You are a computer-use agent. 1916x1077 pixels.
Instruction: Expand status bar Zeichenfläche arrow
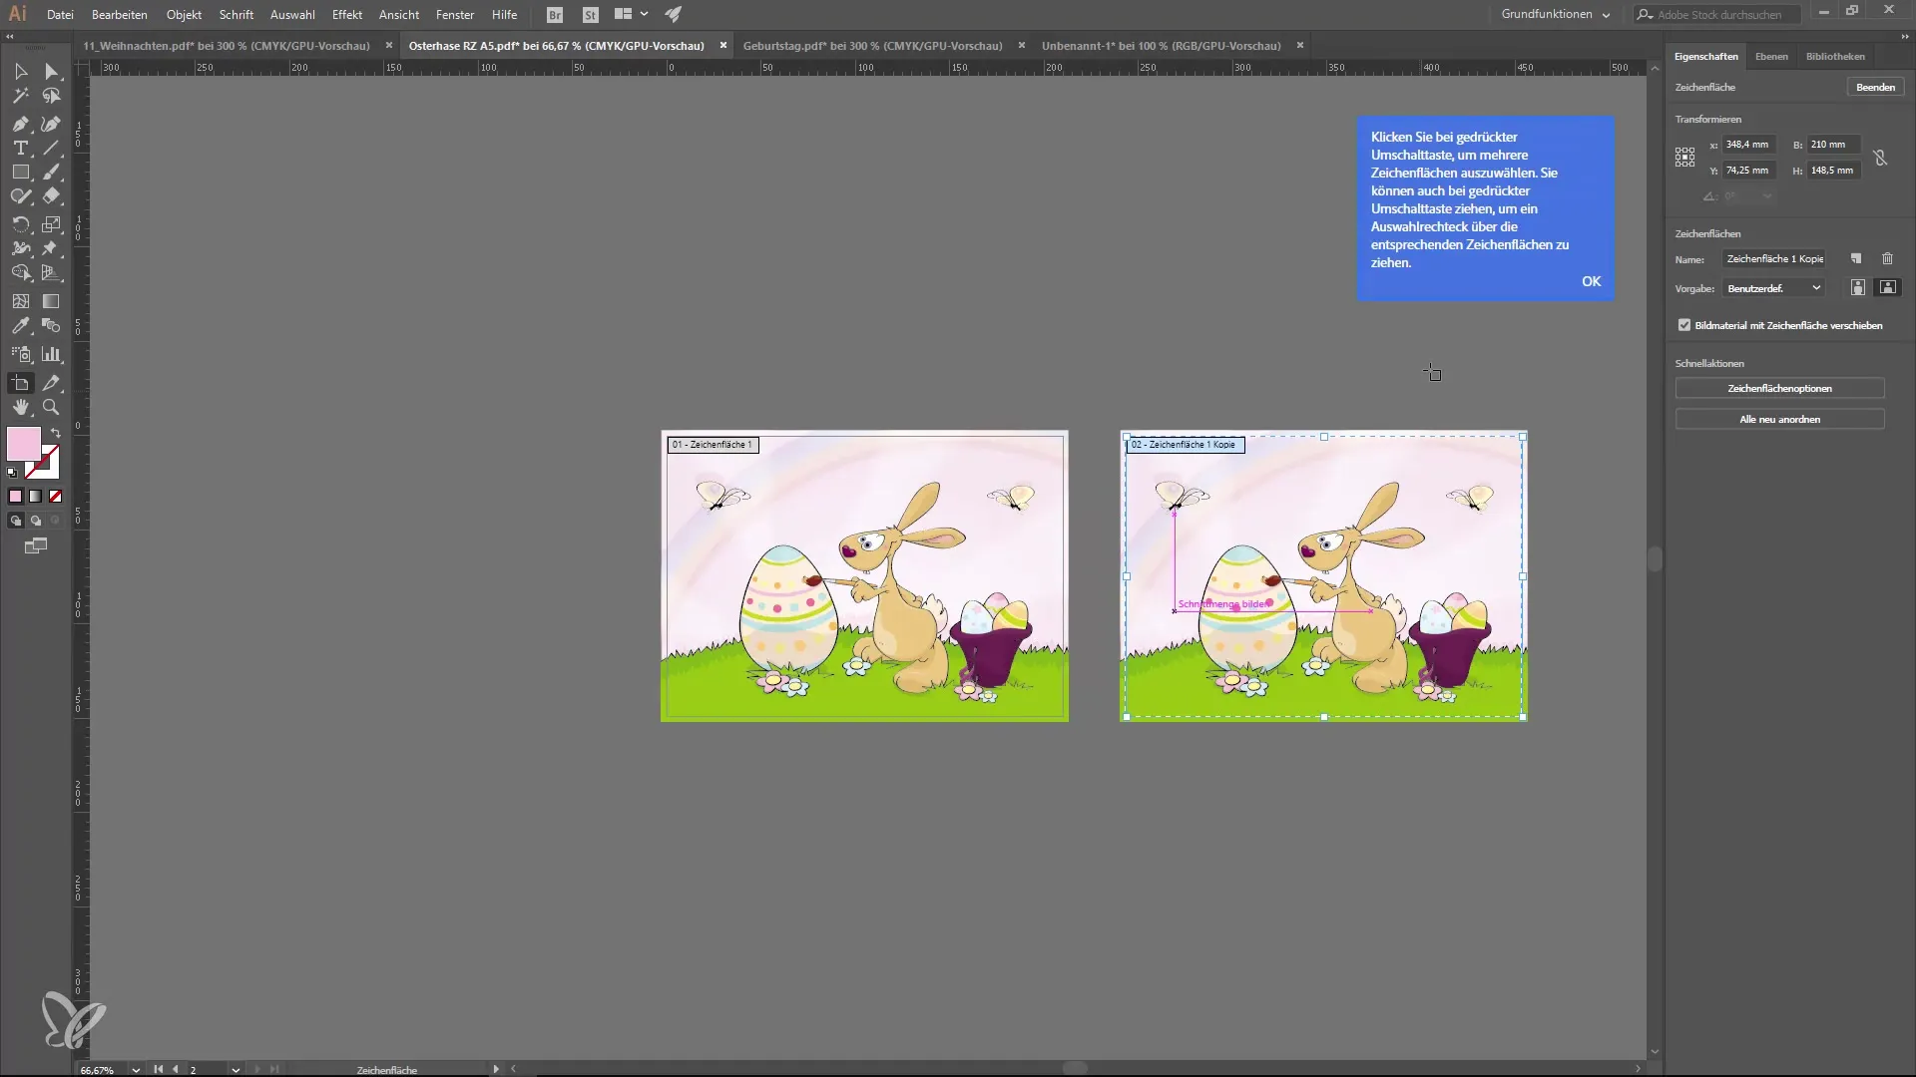coord(495,1069)
